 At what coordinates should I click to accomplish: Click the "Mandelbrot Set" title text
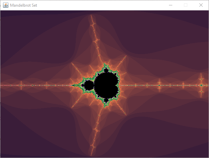pyautogui.click(x=24, y=5)
